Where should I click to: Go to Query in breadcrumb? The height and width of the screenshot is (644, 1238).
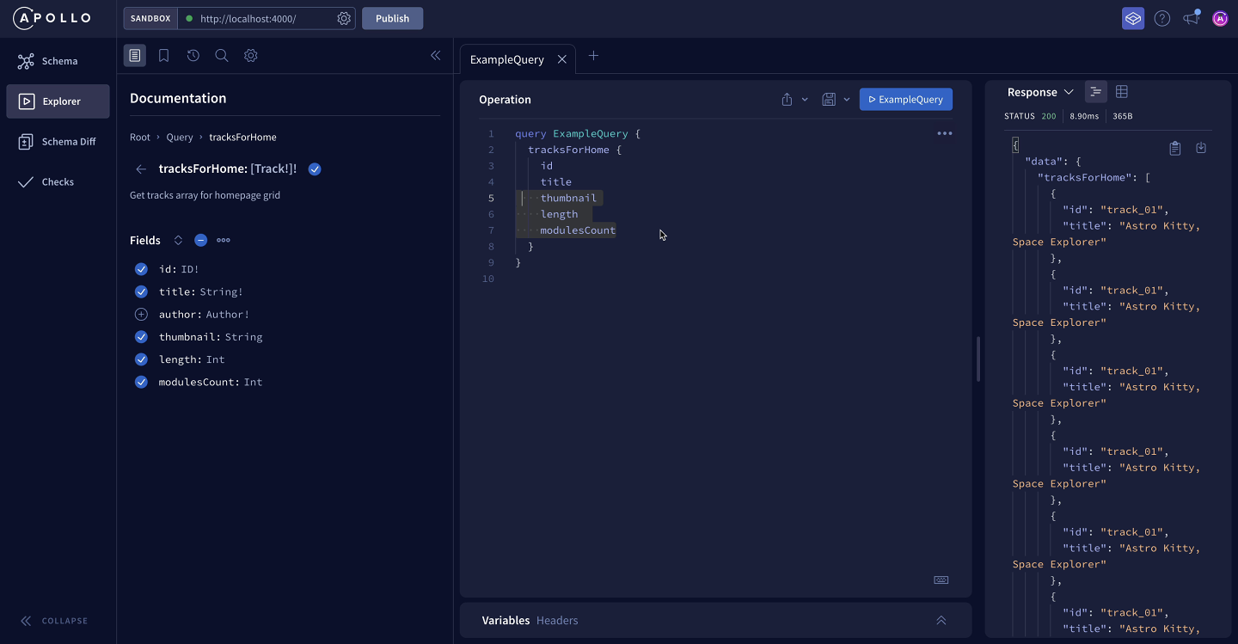pos(180,138)
